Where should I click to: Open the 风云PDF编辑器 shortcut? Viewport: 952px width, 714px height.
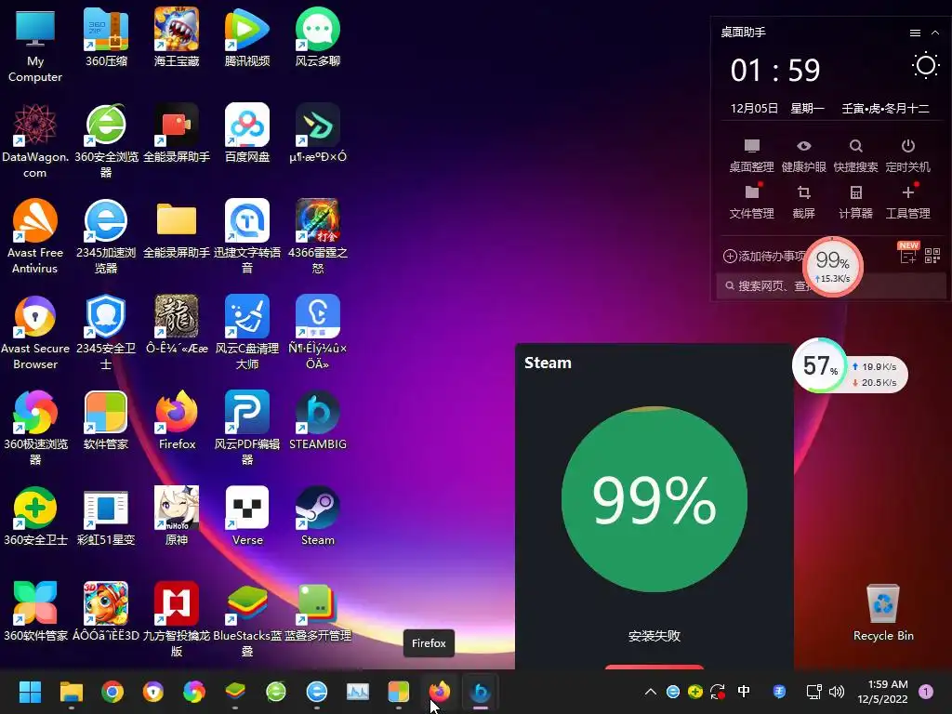coord(247,429)
